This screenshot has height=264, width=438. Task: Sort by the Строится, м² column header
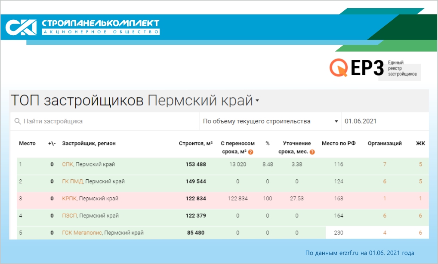196,144
